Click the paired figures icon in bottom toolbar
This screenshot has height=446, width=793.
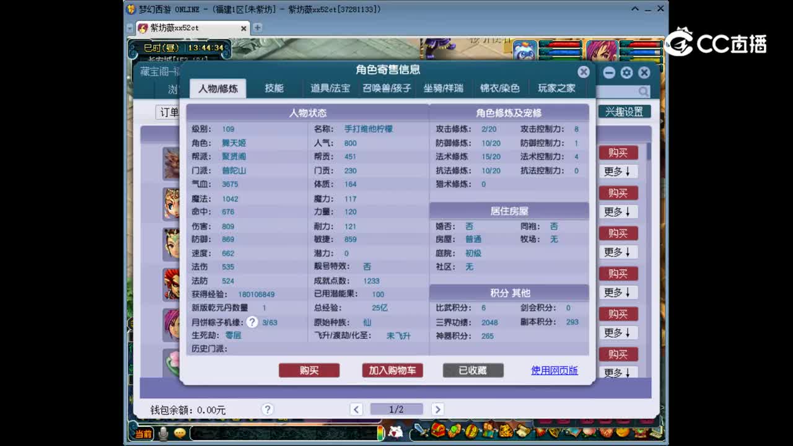coord(489,429)
